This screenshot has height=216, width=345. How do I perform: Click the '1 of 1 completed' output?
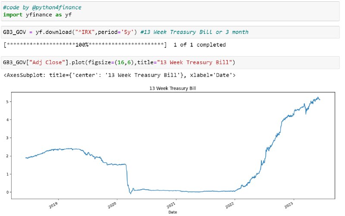tap(200, 45)
